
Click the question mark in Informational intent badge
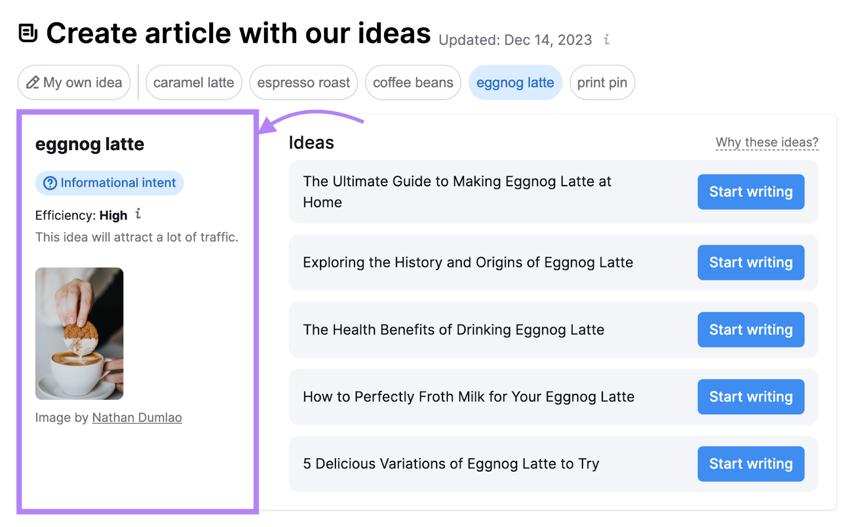(x=49, y=183)
